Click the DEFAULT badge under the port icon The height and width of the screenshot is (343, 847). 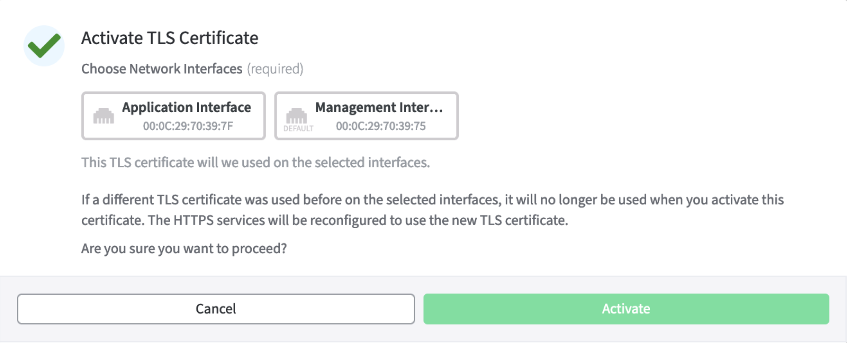coord(298,129)
